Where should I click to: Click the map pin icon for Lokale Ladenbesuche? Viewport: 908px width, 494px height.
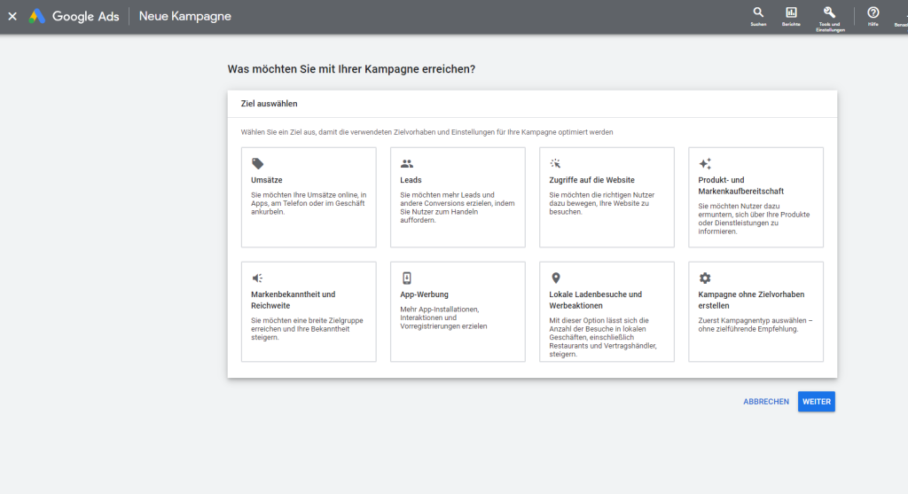[x=556, y=278]
